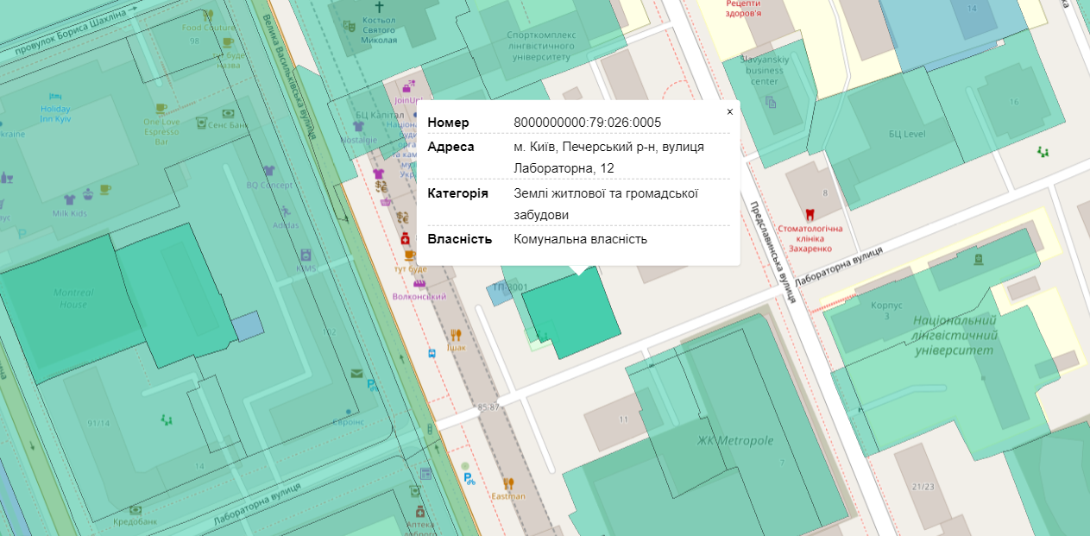This screenshot has width=1090, height=536.
Task: Click the Food Couture restaurant icon
Action: [208, 15]
